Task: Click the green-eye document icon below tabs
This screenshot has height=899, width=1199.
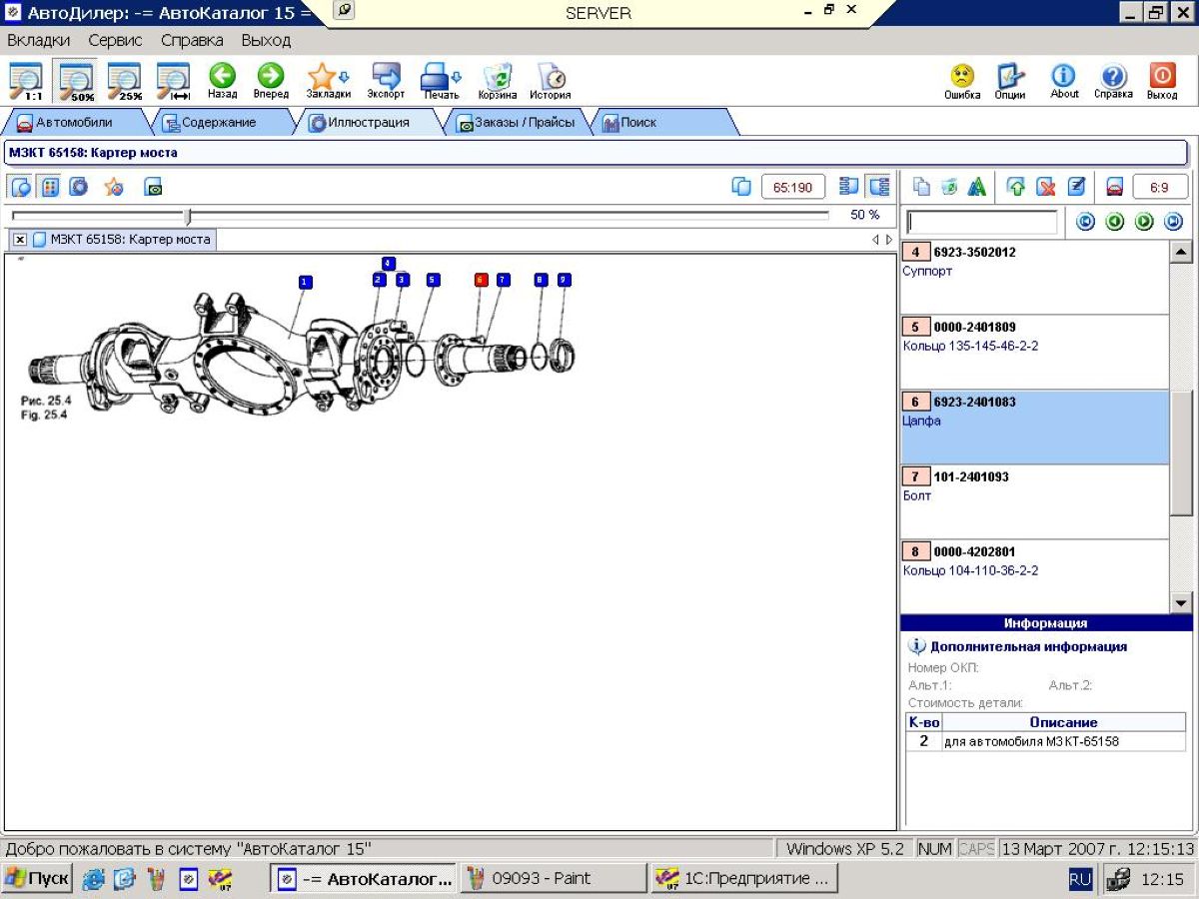Action: click(x=153, y=187)
